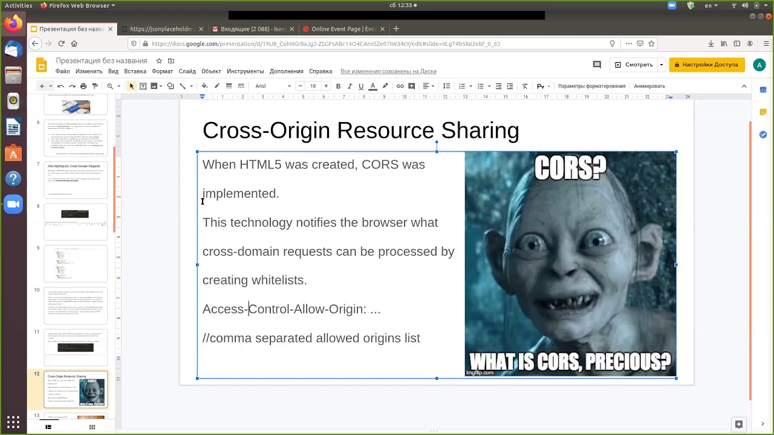774x435 pixels.
Task: Clear formatting with crossed T icon
Action: pos(525,86)
